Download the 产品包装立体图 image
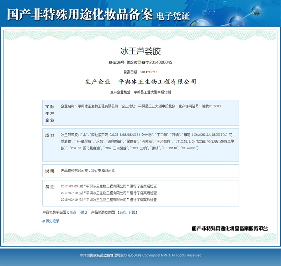Image resolution: width=281 pixels, height=266 pixels. click(132, 212)
